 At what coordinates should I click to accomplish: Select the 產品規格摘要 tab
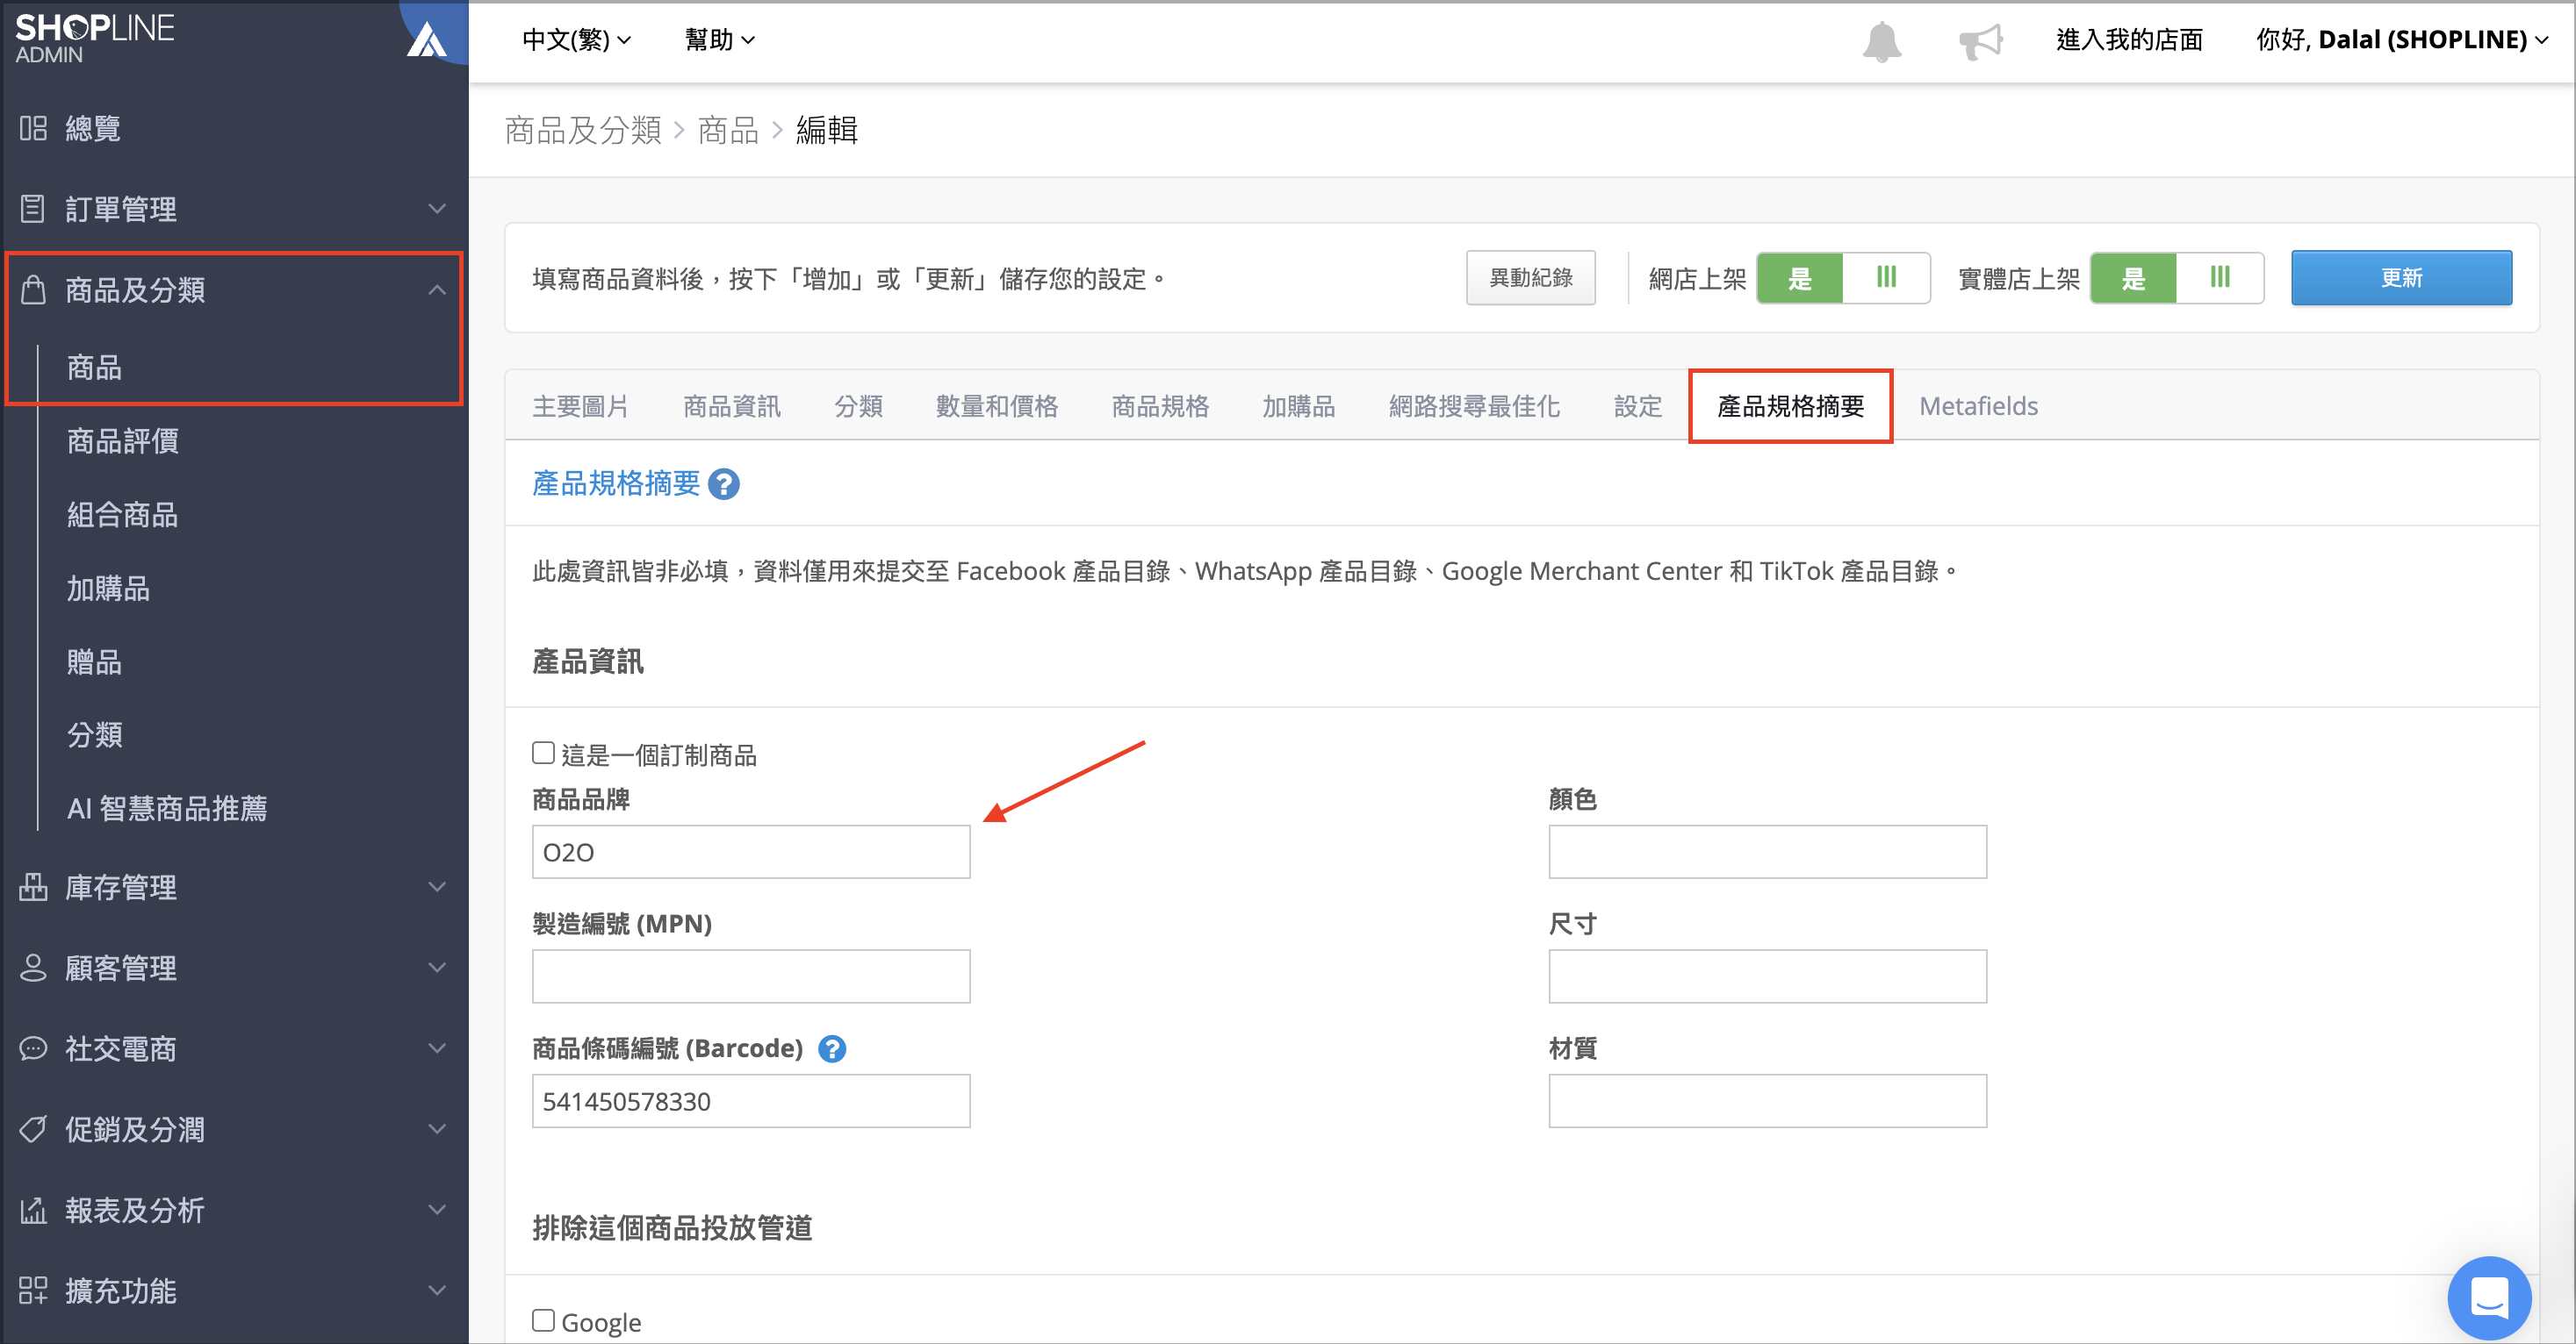[x=1790, y=405]
